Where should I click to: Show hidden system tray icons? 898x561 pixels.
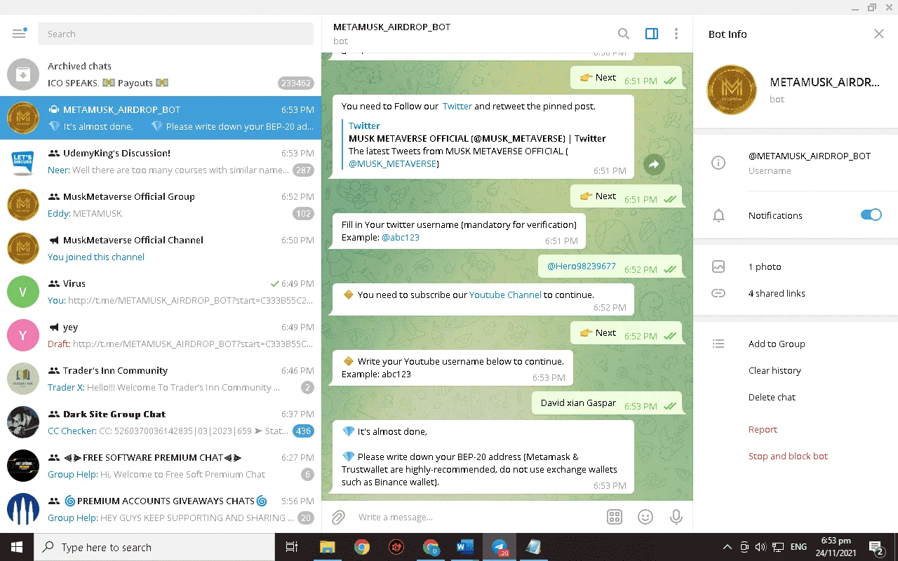[x=727, y=547]
